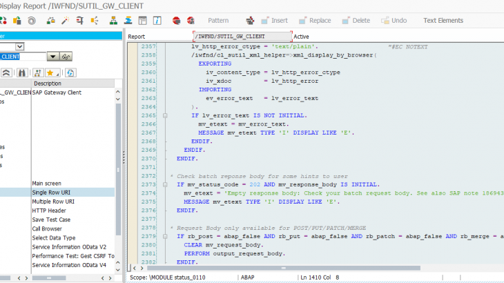Click the lock/unlock objects toolbar icon
Image resolution: width=504 pixels, height=283 pixels.
coord(51,21)
